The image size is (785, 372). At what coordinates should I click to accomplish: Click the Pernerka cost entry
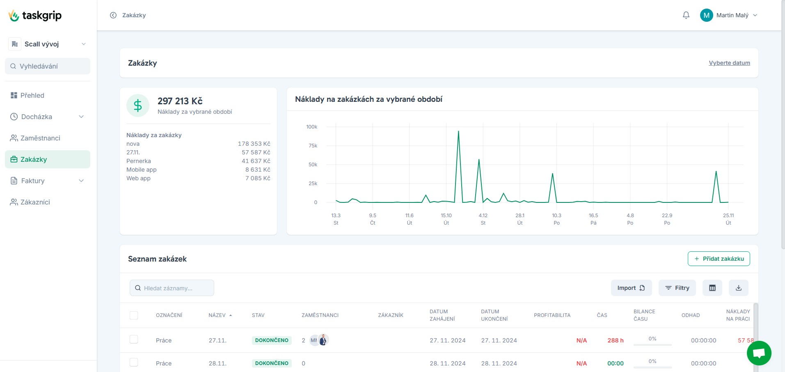(198, 161)
